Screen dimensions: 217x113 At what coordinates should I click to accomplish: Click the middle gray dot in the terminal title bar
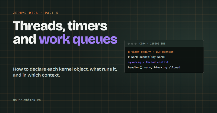point(132,44)
